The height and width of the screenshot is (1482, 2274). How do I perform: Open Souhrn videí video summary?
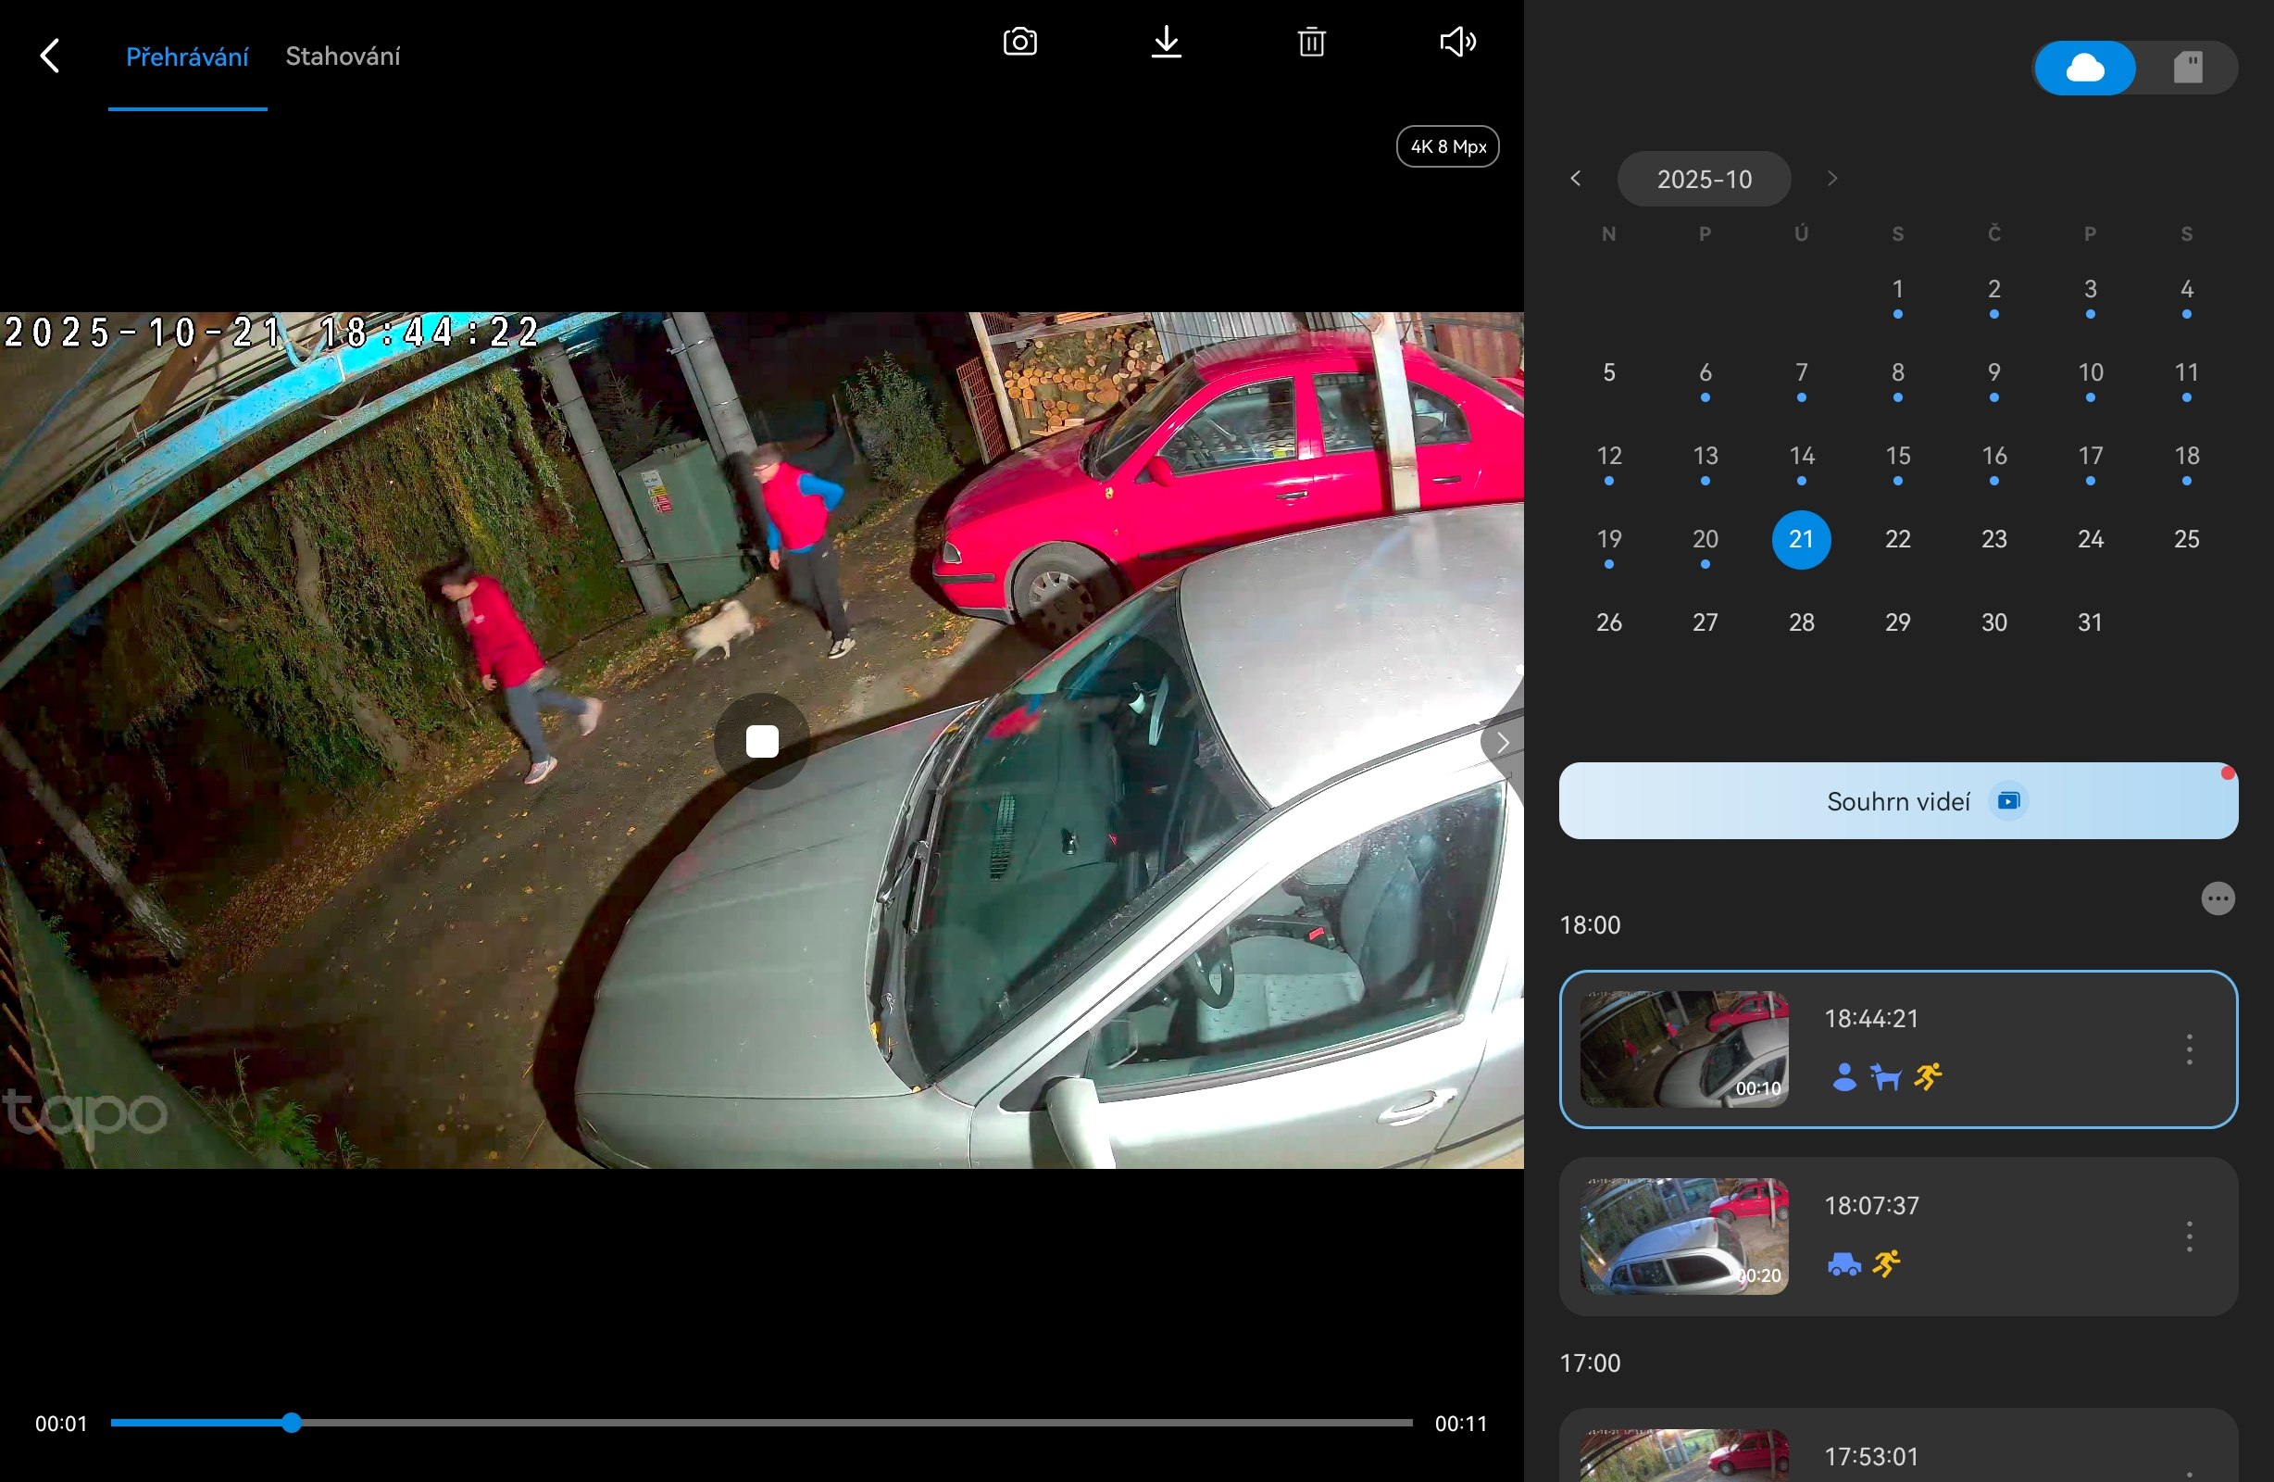tap(1897, 801)
